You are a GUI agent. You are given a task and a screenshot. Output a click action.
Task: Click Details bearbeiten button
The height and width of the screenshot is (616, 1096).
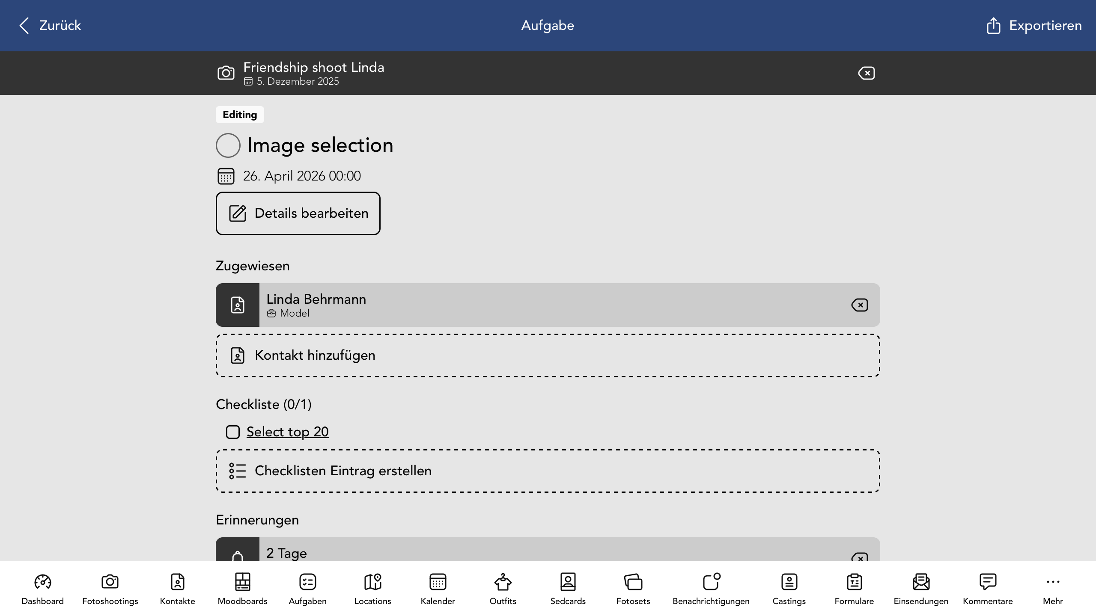click(298, 213)
